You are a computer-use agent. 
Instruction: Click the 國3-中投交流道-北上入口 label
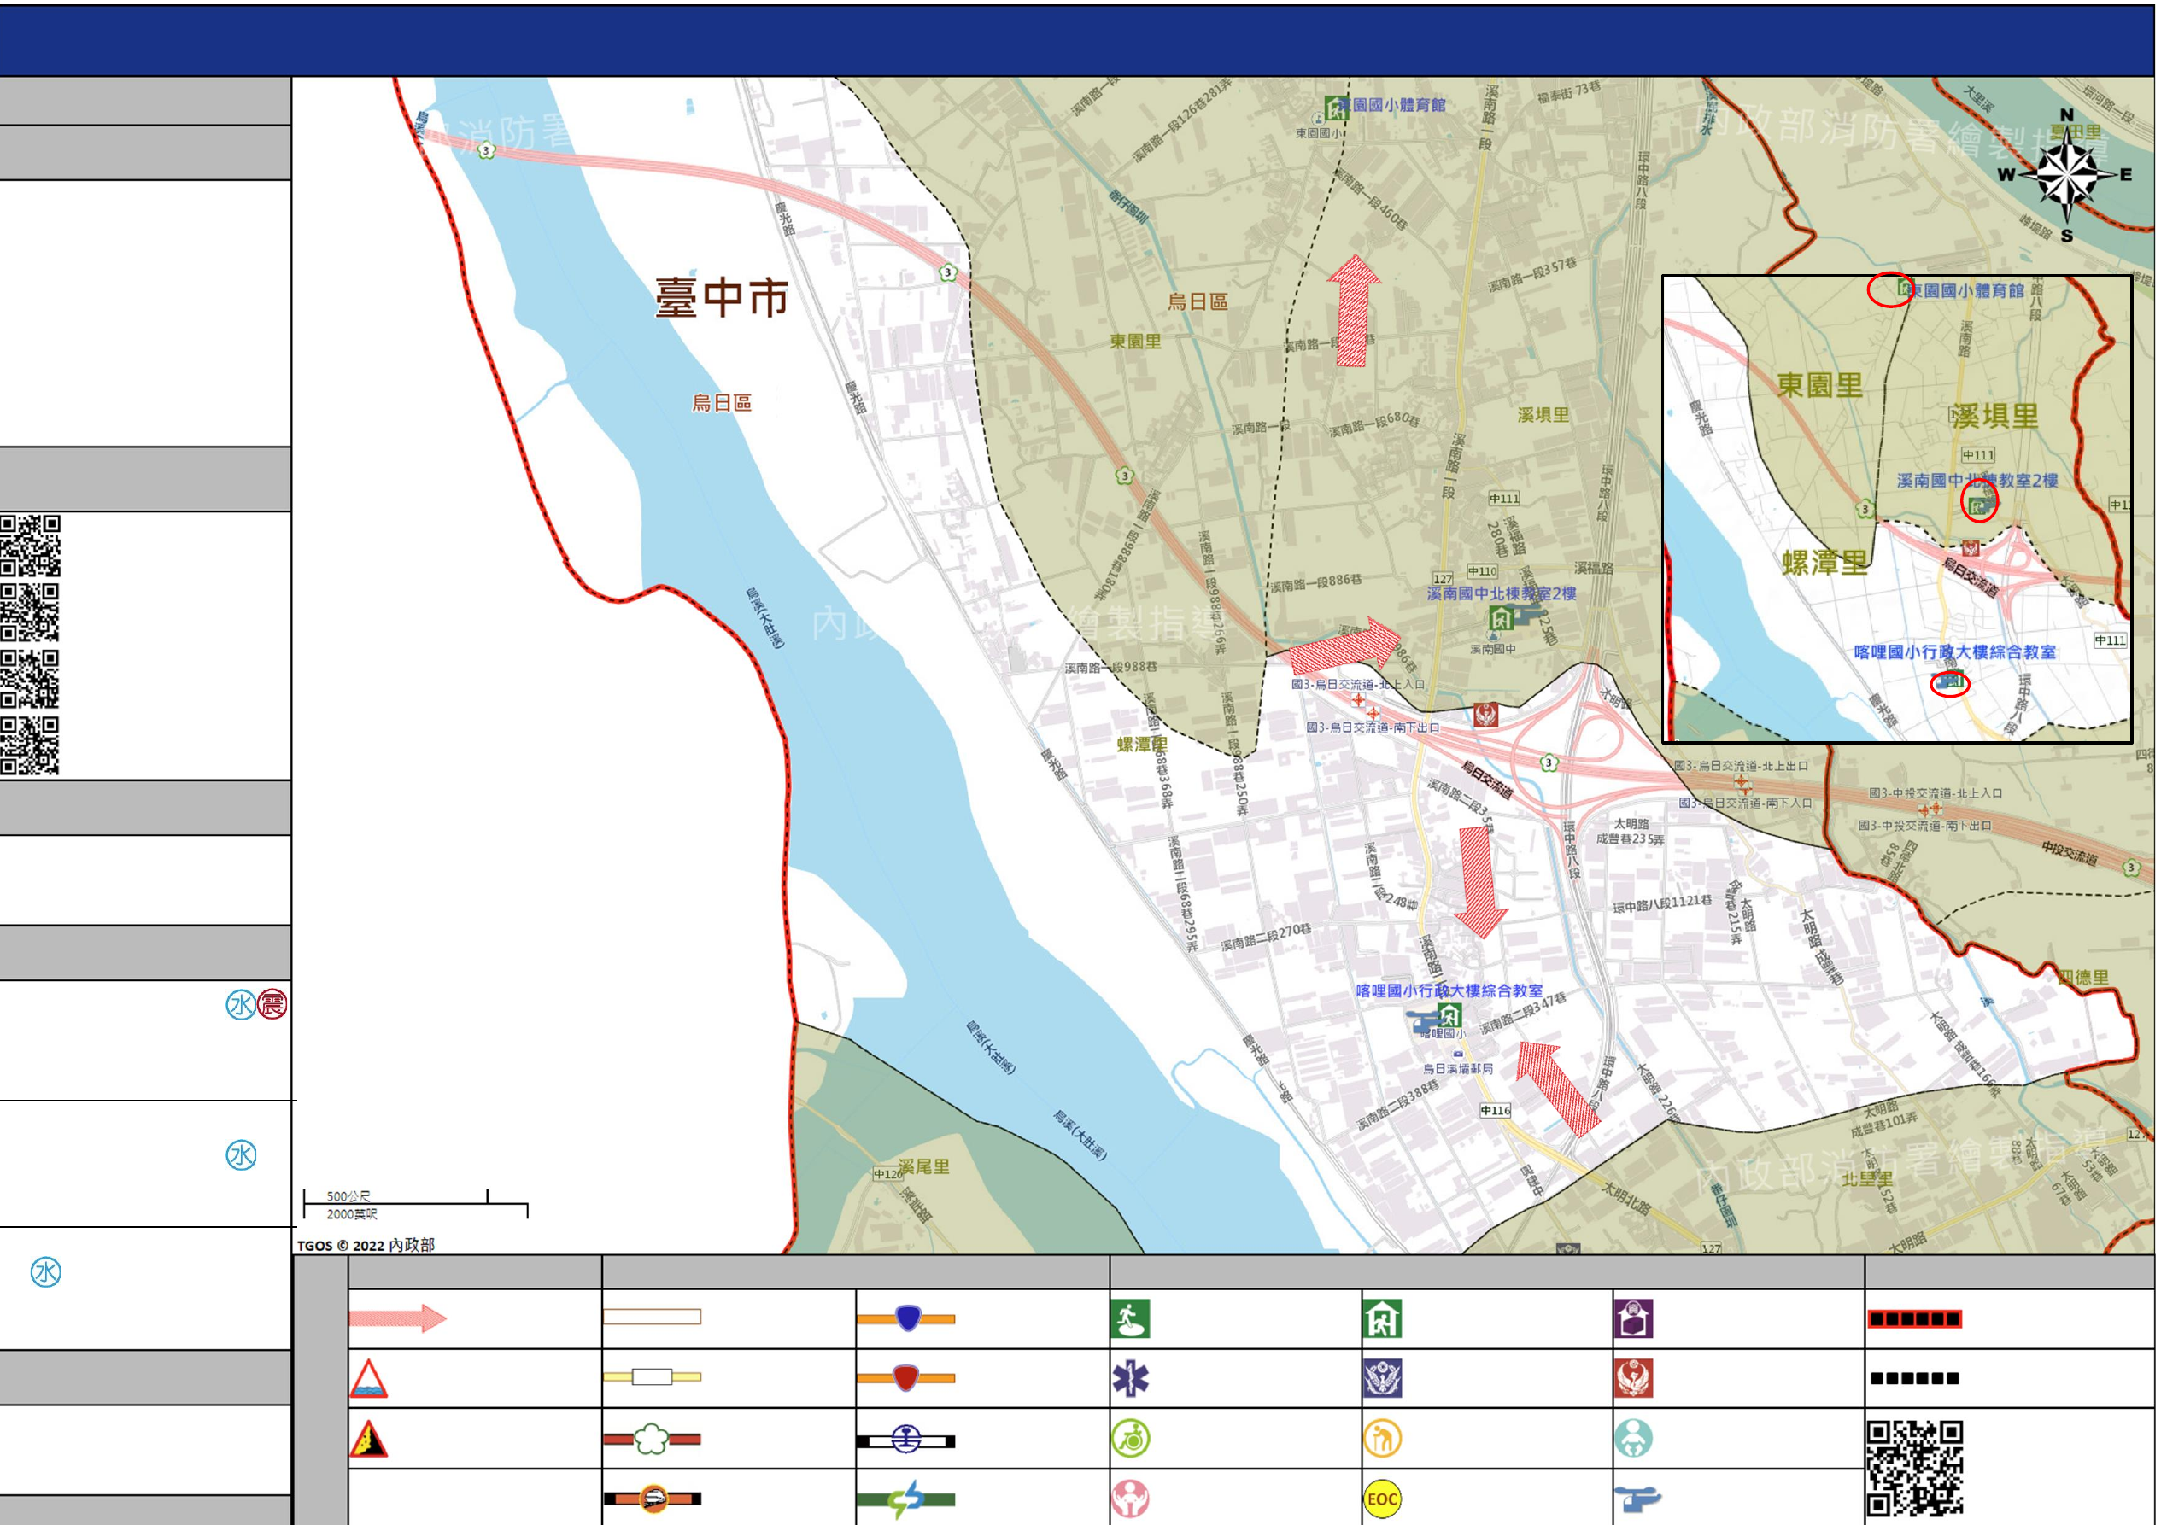1936,793
